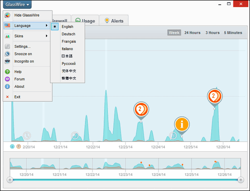Expand the Language submenu arrow
Viewport: 250px width, 191px height.
46,25
